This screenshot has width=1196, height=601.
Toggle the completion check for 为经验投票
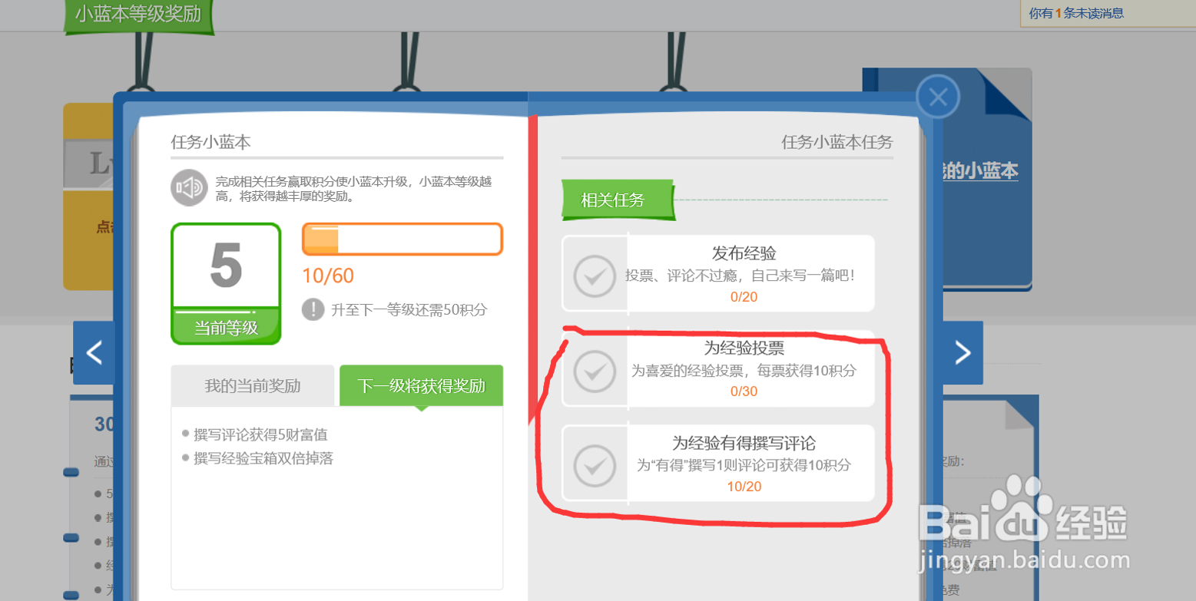pyautogui.click(x=595, y=370)
